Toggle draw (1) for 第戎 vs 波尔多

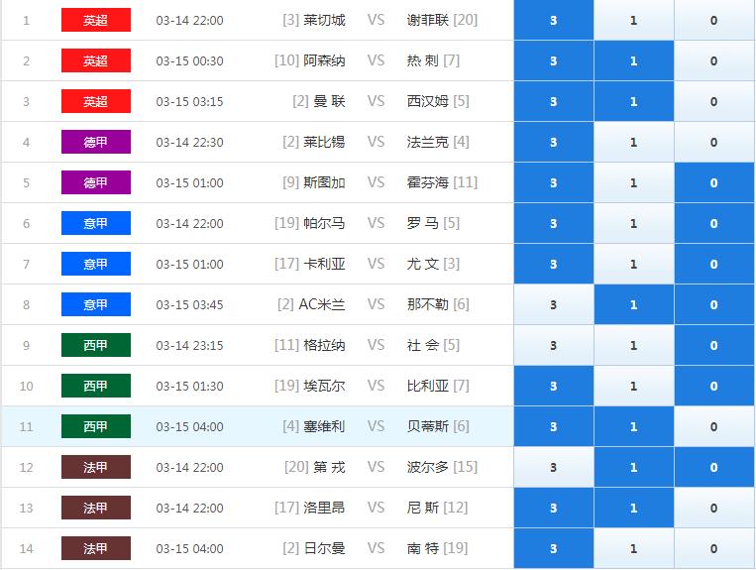pyautogui.click(x=633, y=467)
